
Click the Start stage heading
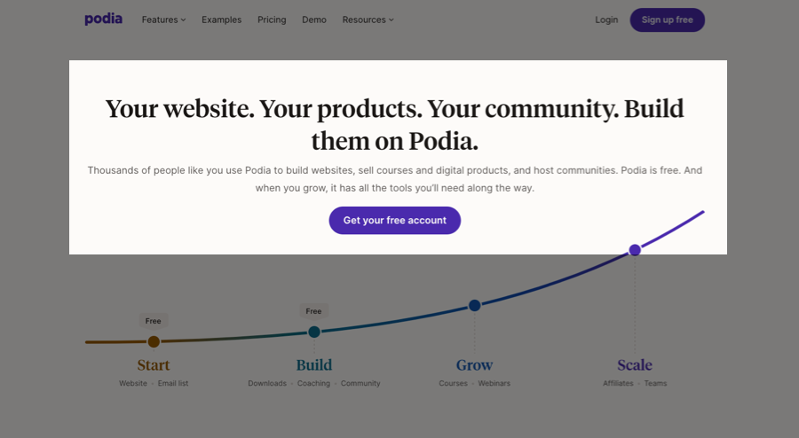tap(154, 364)
